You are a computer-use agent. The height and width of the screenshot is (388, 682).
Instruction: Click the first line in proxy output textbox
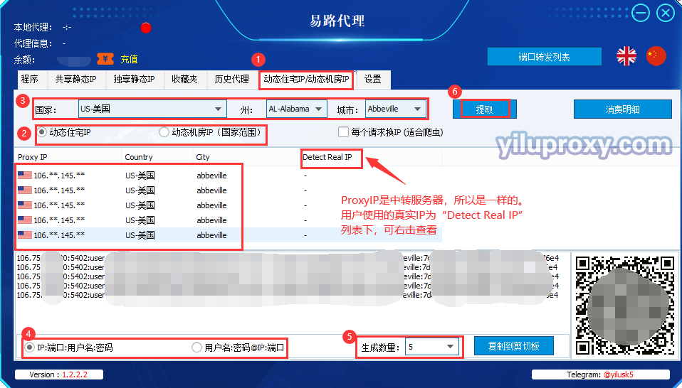coord(288,258)
